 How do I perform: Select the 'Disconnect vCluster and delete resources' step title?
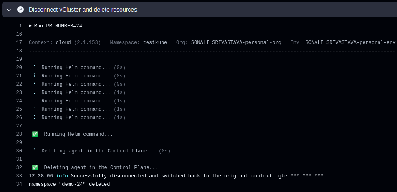[83, 10]
